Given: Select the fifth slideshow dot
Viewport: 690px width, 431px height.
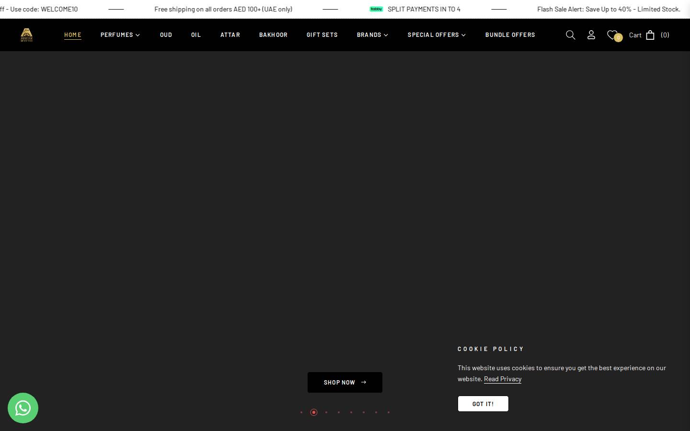Looking at the screenshot, I should [x=351, y=412].
